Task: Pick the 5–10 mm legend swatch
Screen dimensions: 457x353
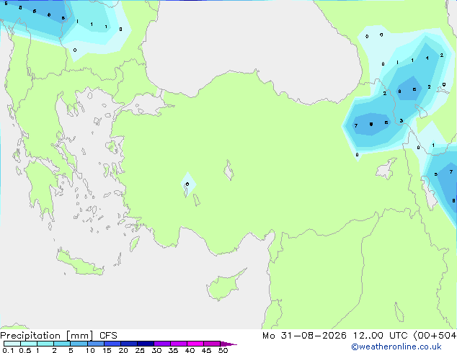Action: [79, 344]
